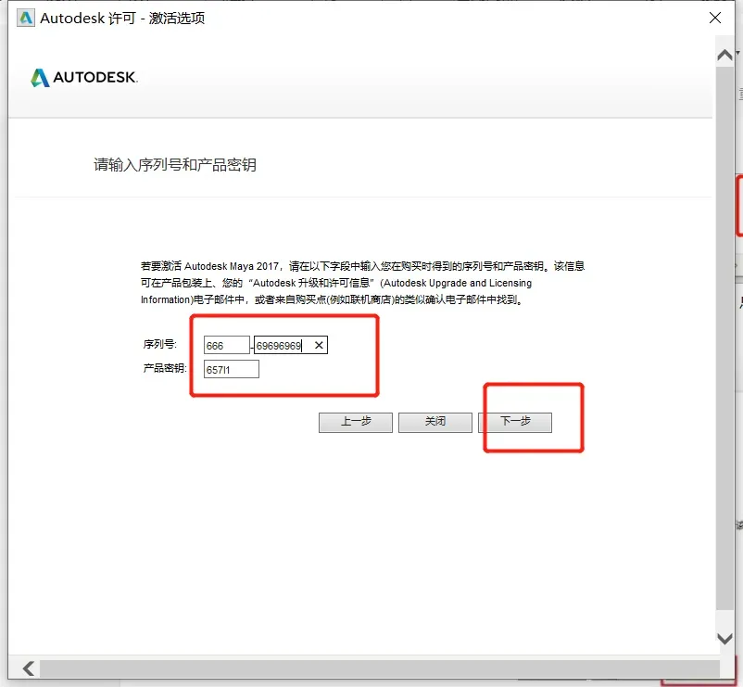
Task: Click the text Autodesk Maya 2017
Action: tap(232, 266)
